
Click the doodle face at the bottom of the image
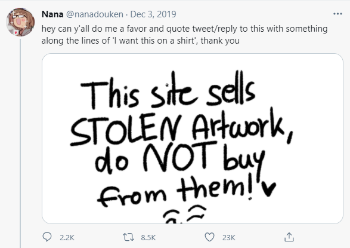tap(184, 214)
